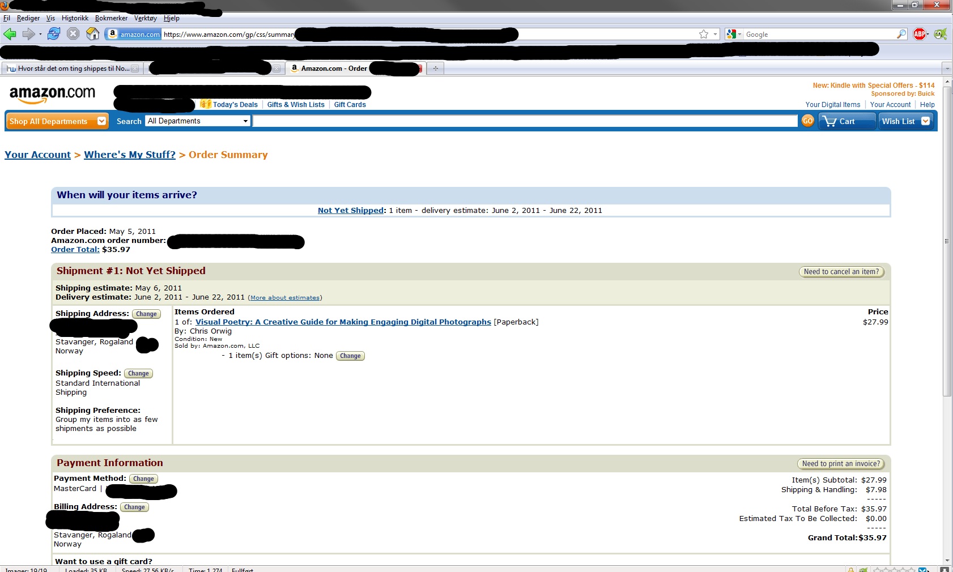953x572 pixels.
Task: Click the Order Total link
Action: pos(75,249)
